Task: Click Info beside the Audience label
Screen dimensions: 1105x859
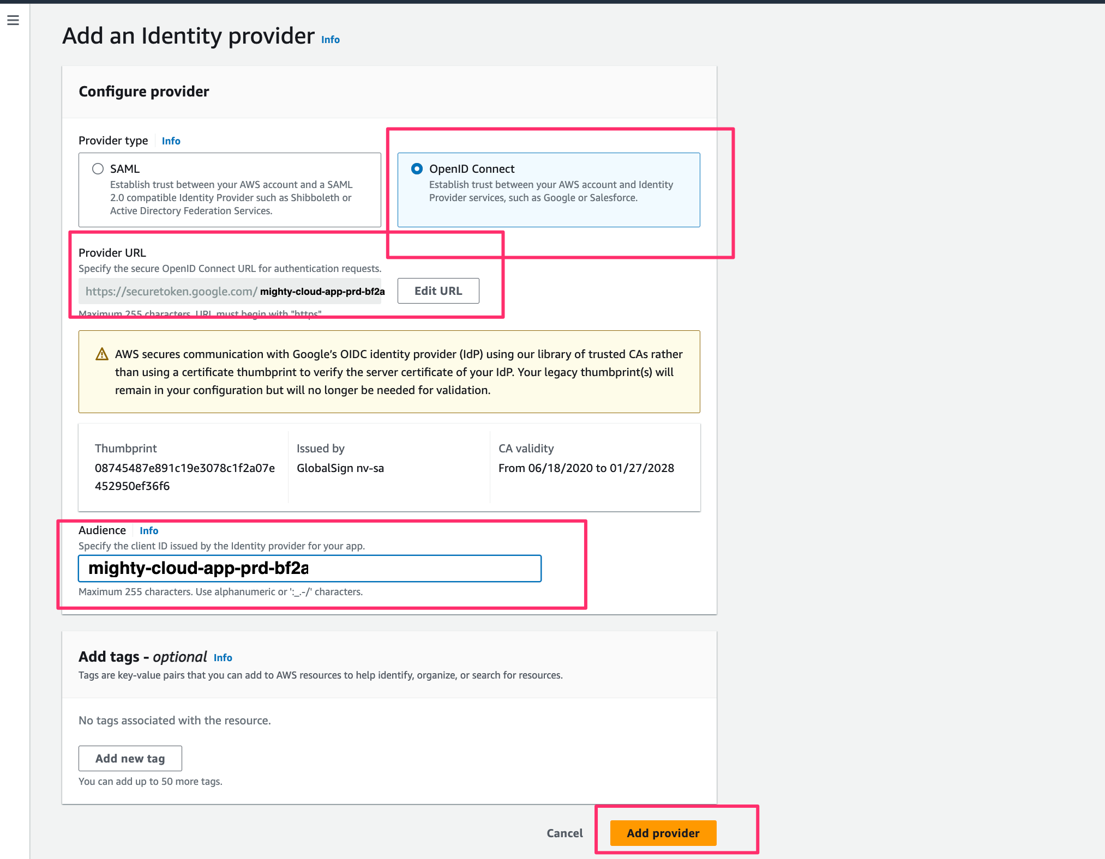Action: point(148,530)
